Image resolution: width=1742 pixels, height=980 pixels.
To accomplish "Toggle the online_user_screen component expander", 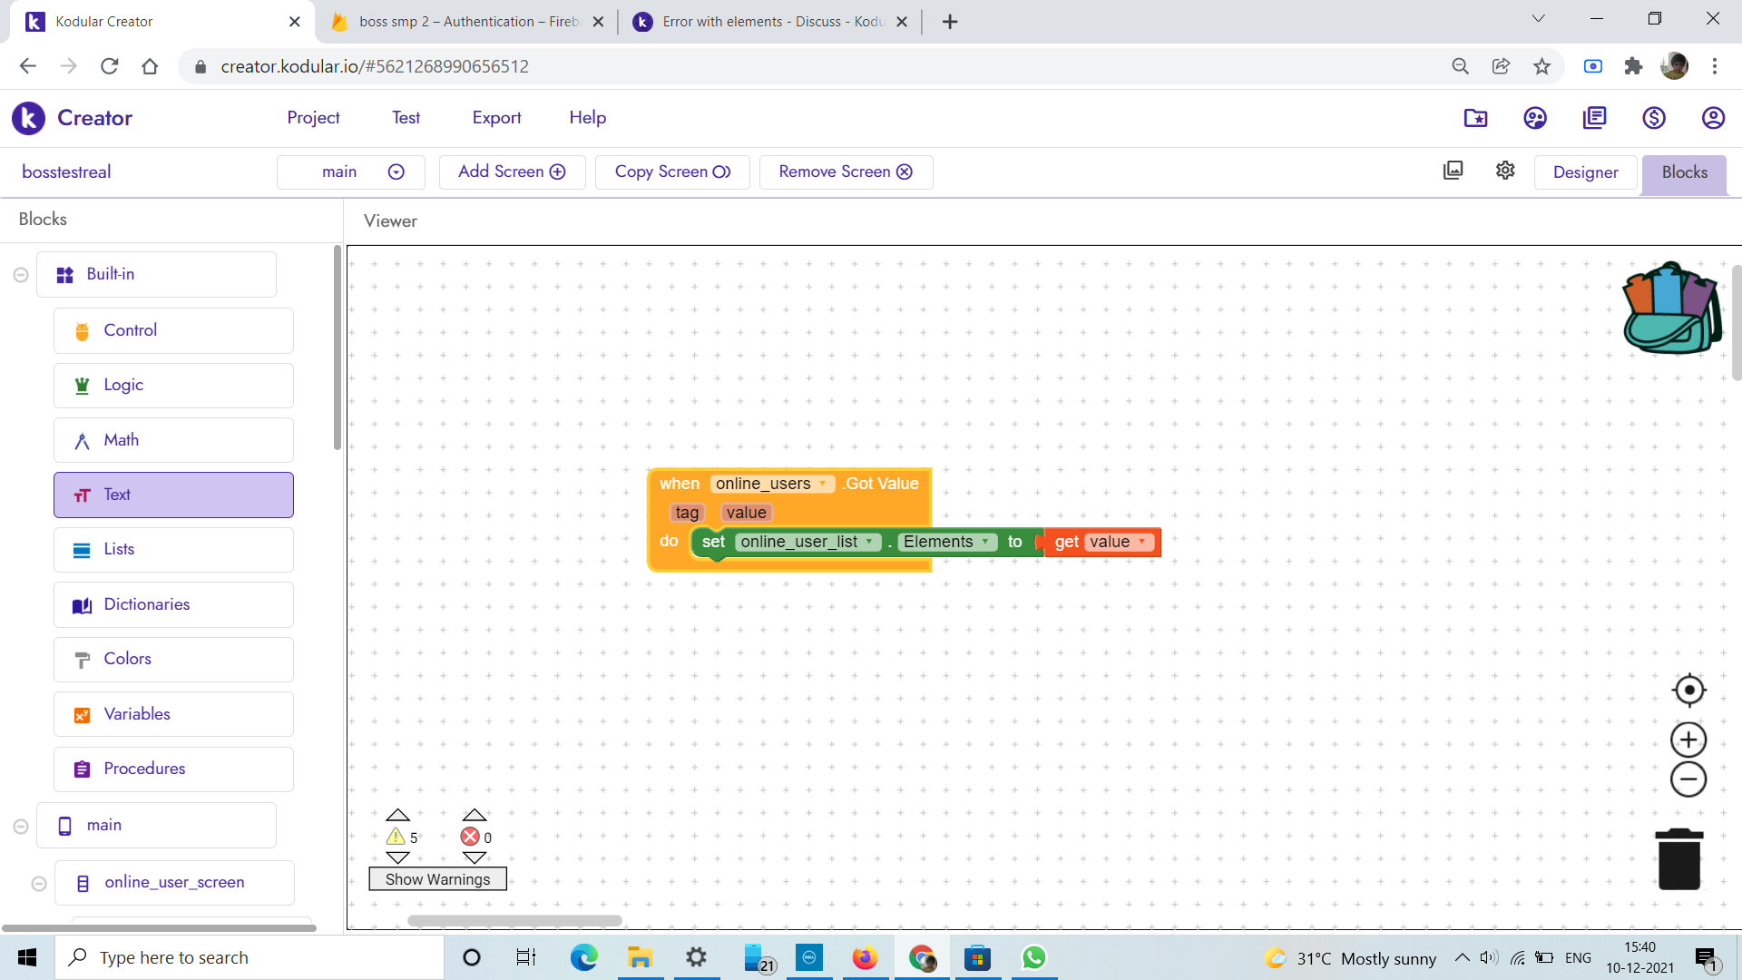I will [39, 883].
